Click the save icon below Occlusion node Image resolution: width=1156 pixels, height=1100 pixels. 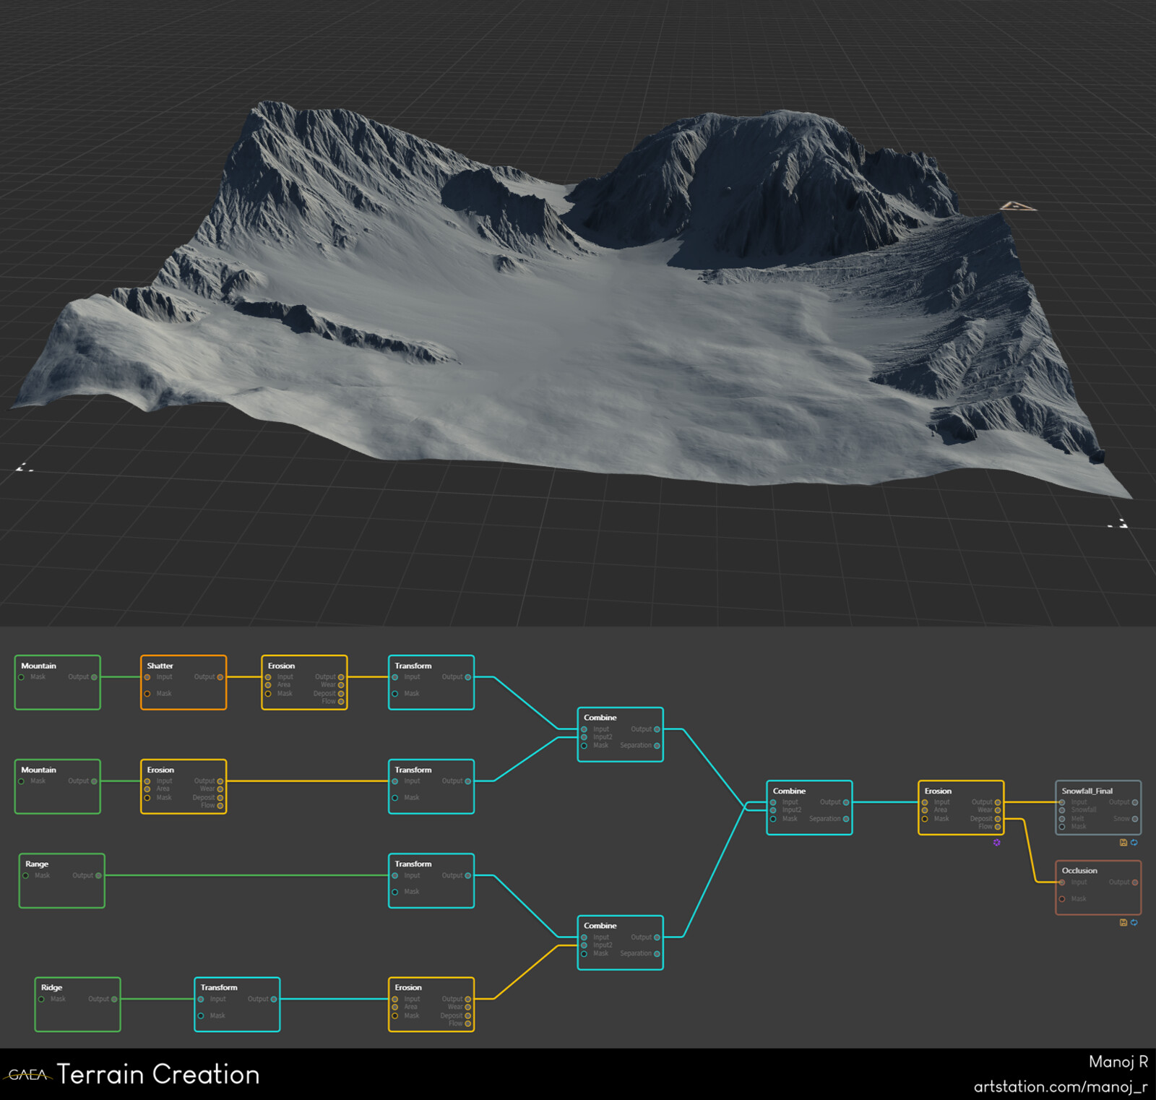(x=1123, y=923)
